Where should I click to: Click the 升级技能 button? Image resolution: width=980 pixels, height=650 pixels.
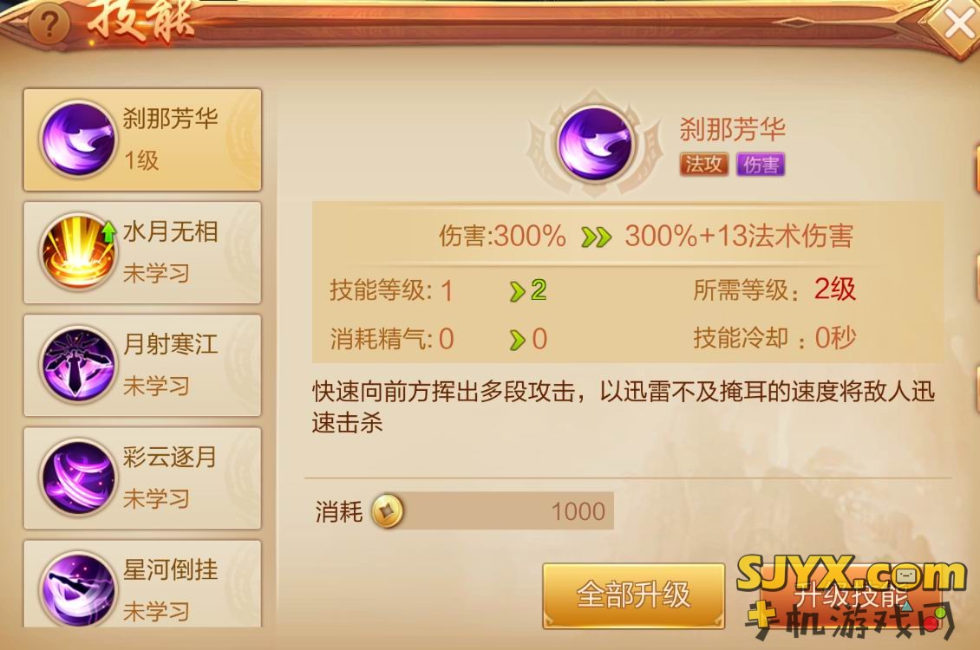click(x=850, y=595)
